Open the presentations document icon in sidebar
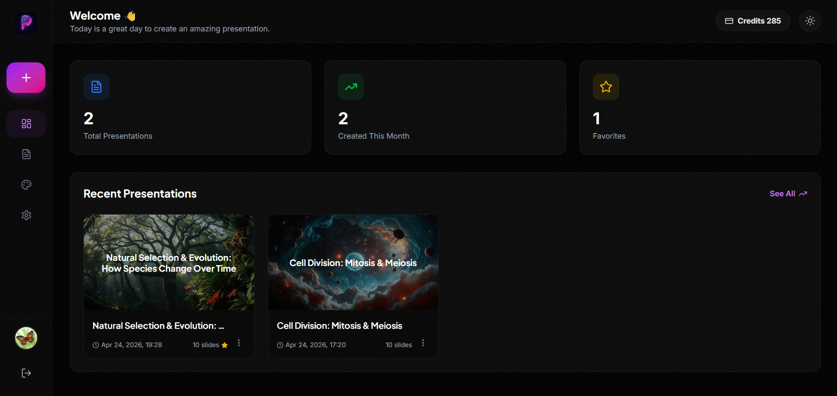Screen dimensions: 837x396 click(x=26, y=154)
